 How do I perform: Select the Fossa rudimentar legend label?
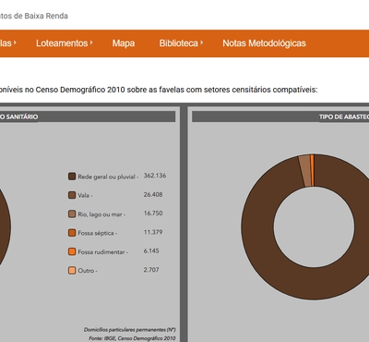[102, 252]
